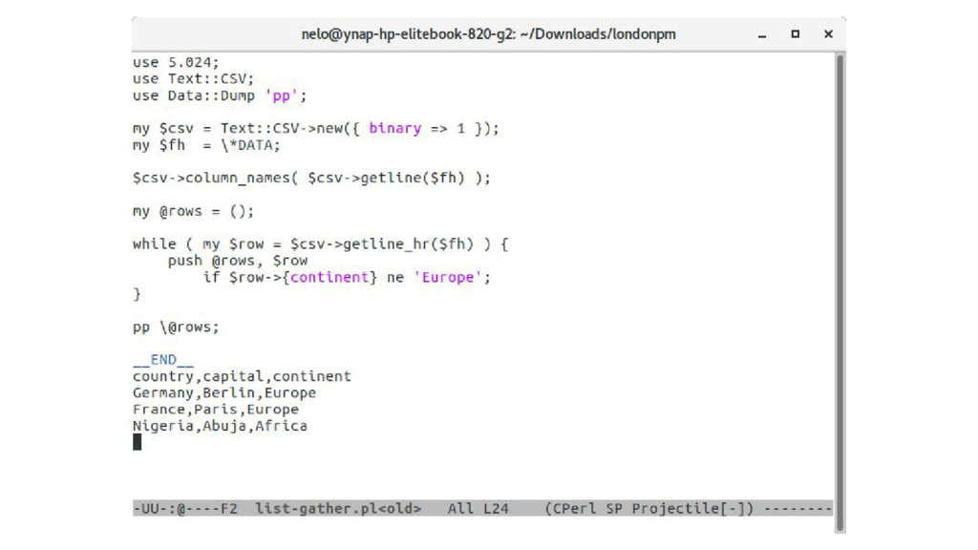Click the data row 'Germany,Berlin,Europe'
Viewport: 978px width, 550px height.
coord(224,392)
